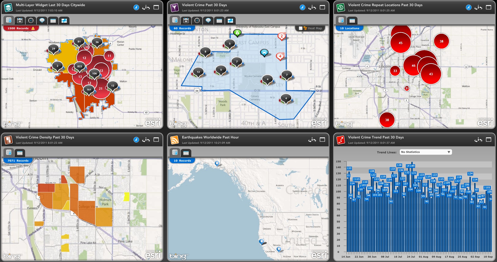Viewport: 497px width, 262px height.
Task: Click the blue bus marker on map
Action: tap(264, 53)
